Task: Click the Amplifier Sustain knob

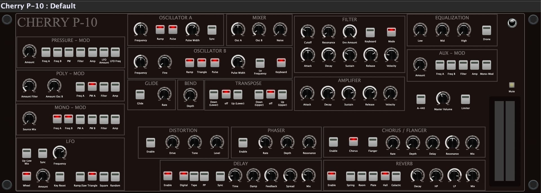Action: (x=349, y=93)
